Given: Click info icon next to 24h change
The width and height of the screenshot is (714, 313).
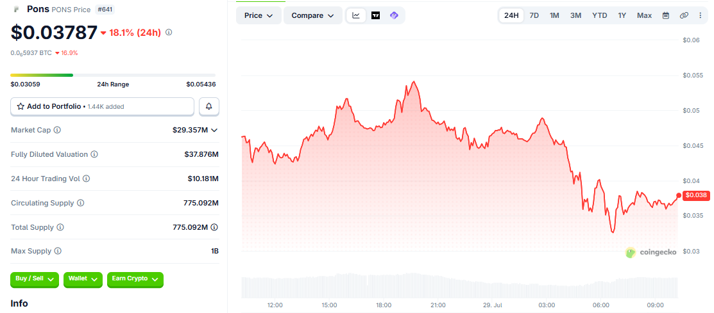Looking at the screenshot, I should [169, 32].
